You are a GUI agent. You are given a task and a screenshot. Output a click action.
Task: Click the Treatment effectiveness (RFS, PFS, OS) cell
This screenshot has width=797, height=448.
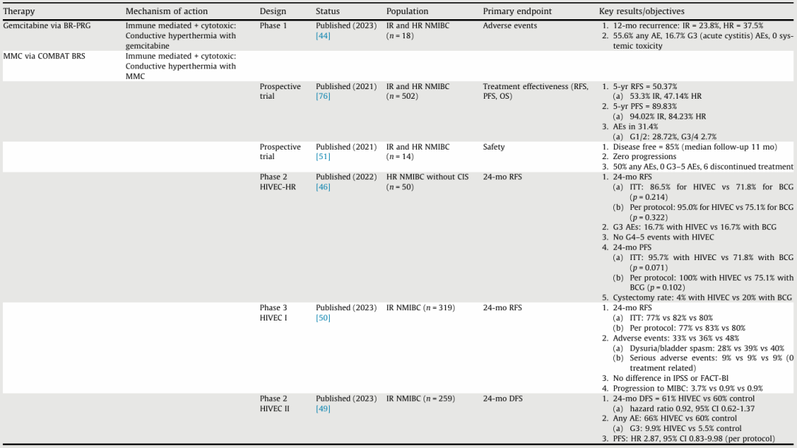536,91
